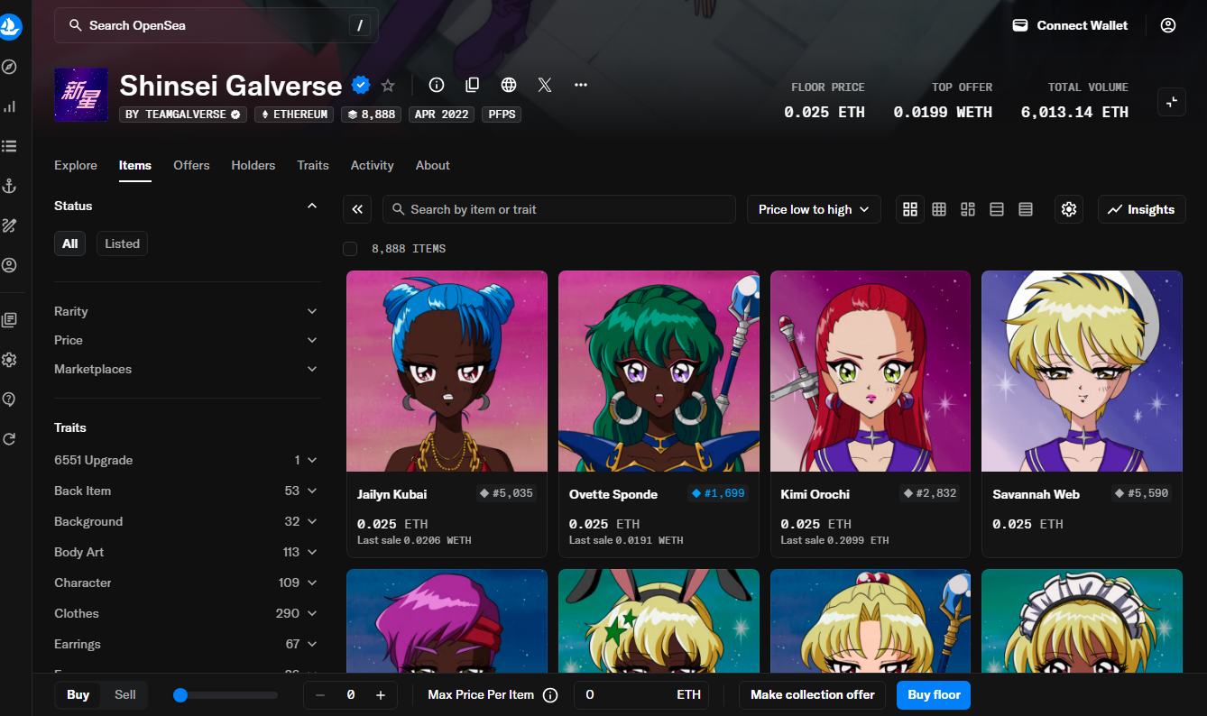Switch to the list view icon
The width and height of the screenshot is (1207, 716).
(x=997, y=209)
